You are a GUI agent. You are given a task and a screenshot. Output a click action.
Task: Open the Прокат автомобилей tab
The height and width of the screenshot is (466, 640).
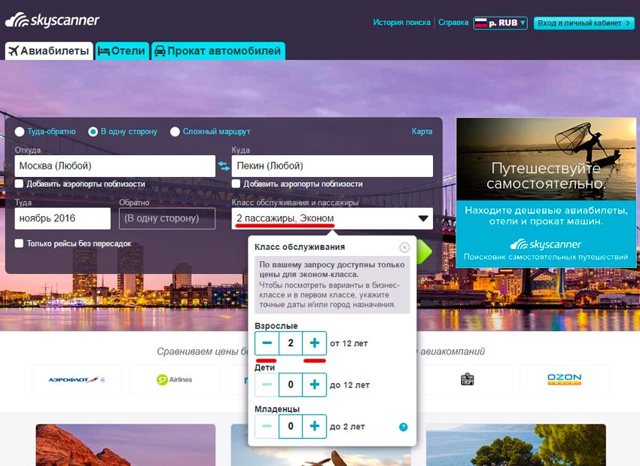point(218,51)
